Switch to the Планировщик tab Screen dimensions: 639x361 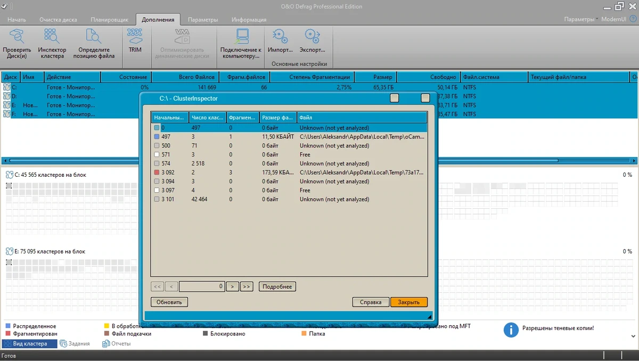tap(111, 20)
